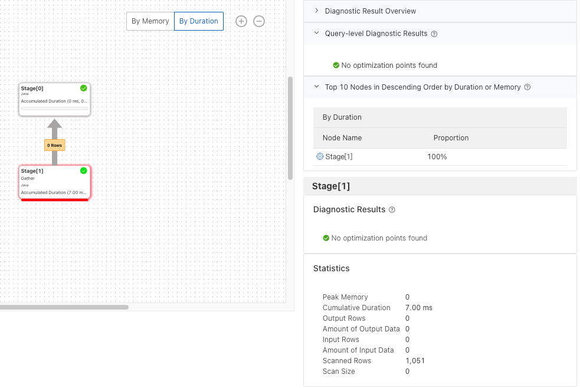Screen dimensions: 580x388
Task: Click the horizontal scrollbar under the graph
Action: 64,307
